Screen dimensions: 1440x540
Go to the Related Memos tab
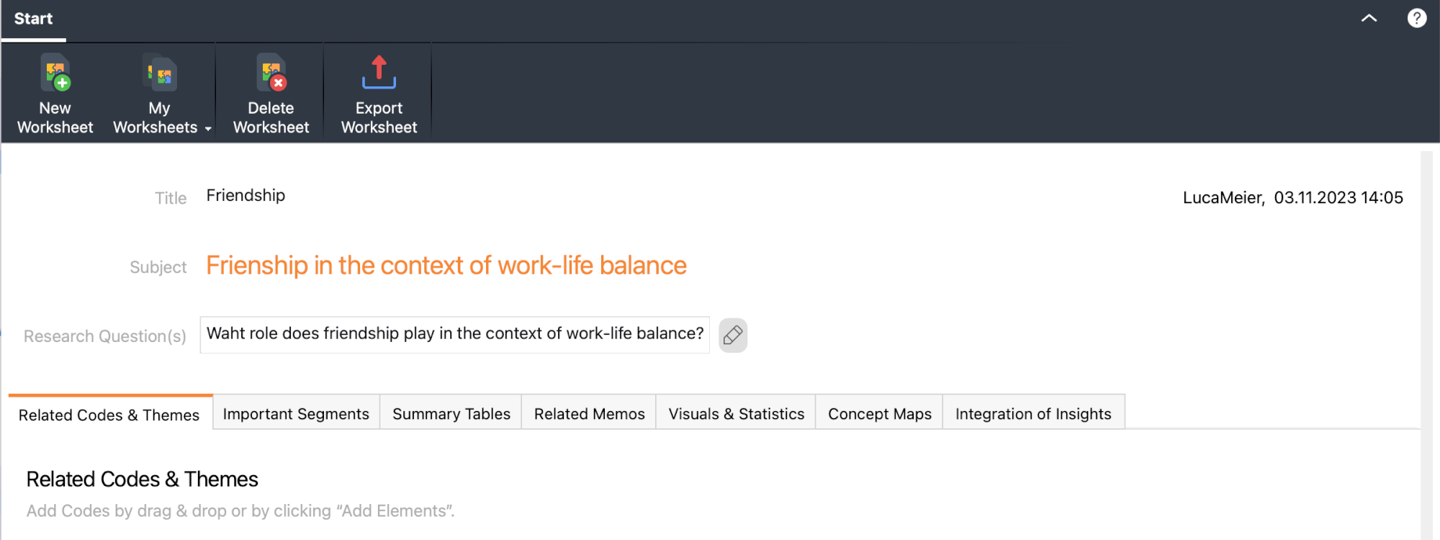coord(589,413)
